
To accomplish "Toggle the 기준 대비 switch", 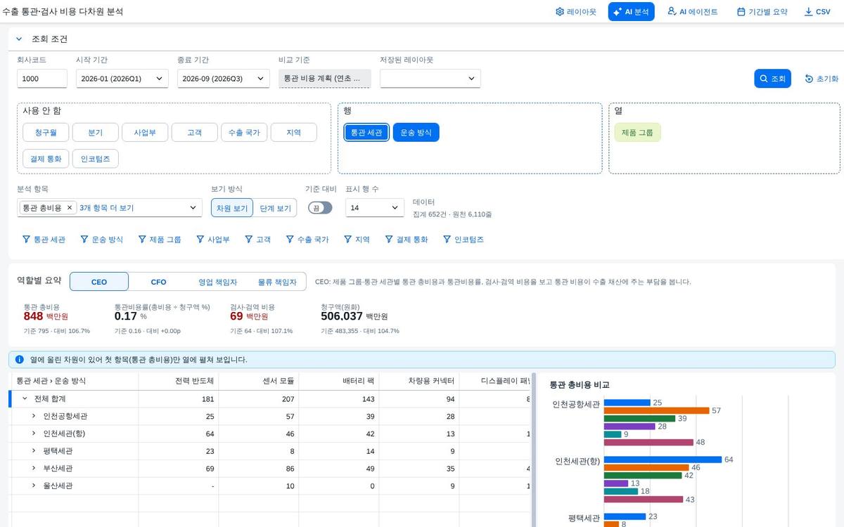I will [320, 208].
